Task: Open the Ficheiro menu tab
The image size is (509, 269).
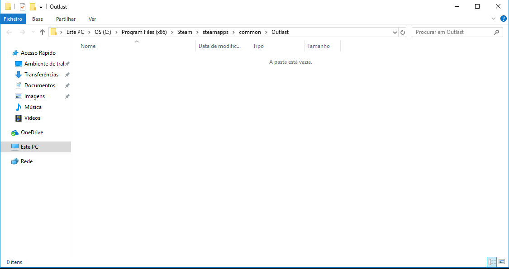Action: [13, 19]
